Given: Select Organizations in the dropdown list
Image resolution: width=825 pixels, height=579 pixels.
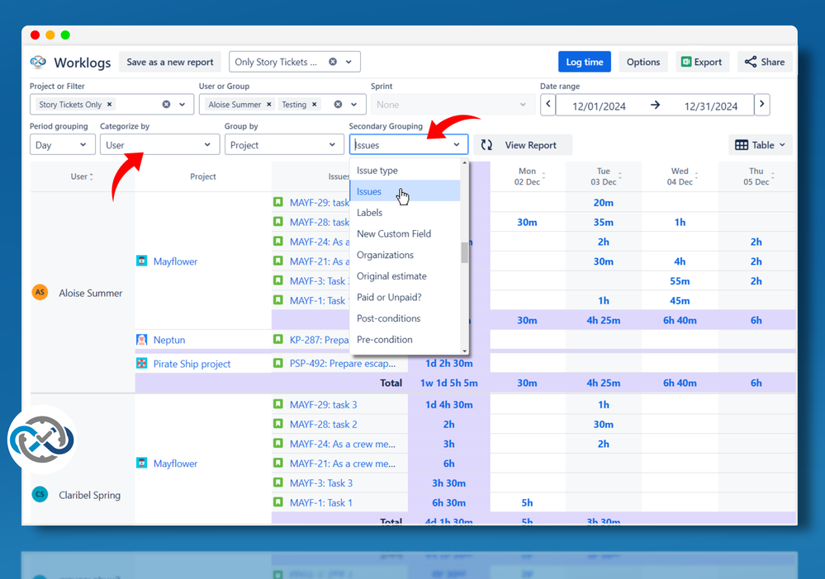Looking at the screenshot, I should click(405, 255).
